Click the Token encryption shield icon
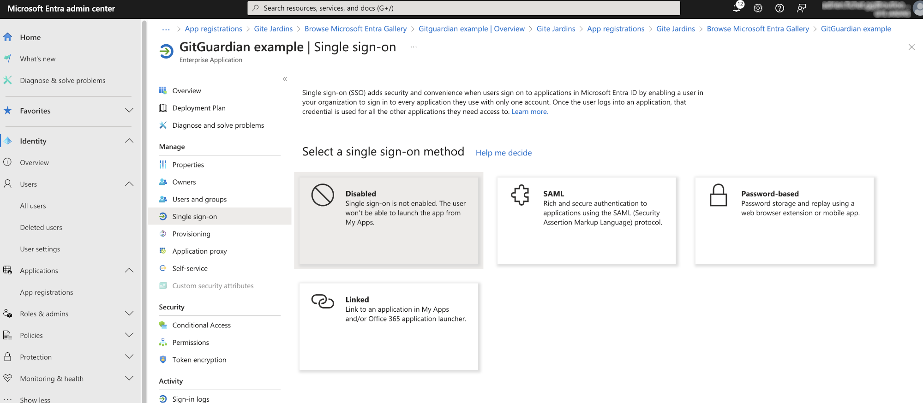Viewport: 923px width, 403px height. (x=163, y=359)
